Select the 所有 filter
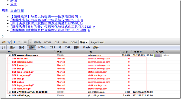Image resolution: width=181 pixels, height=99 pixels. 32,47
